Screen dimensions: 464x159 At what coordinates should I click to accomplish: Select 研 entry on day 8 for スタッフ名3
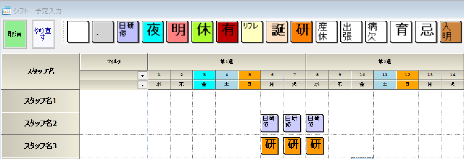click(315, 146)
